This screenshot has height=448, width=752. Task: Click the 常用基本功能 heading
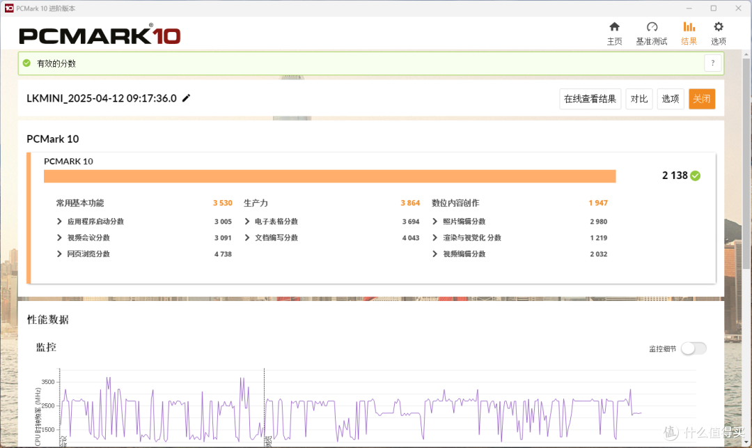click(80, 203)
